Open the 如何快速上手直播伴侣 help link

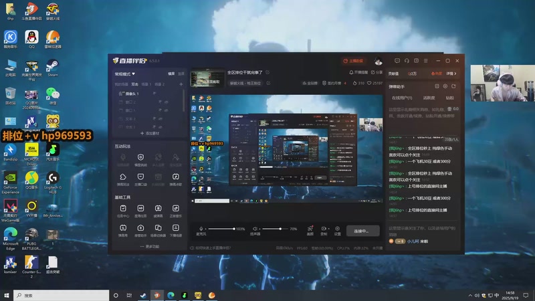[x=210, y=248]
